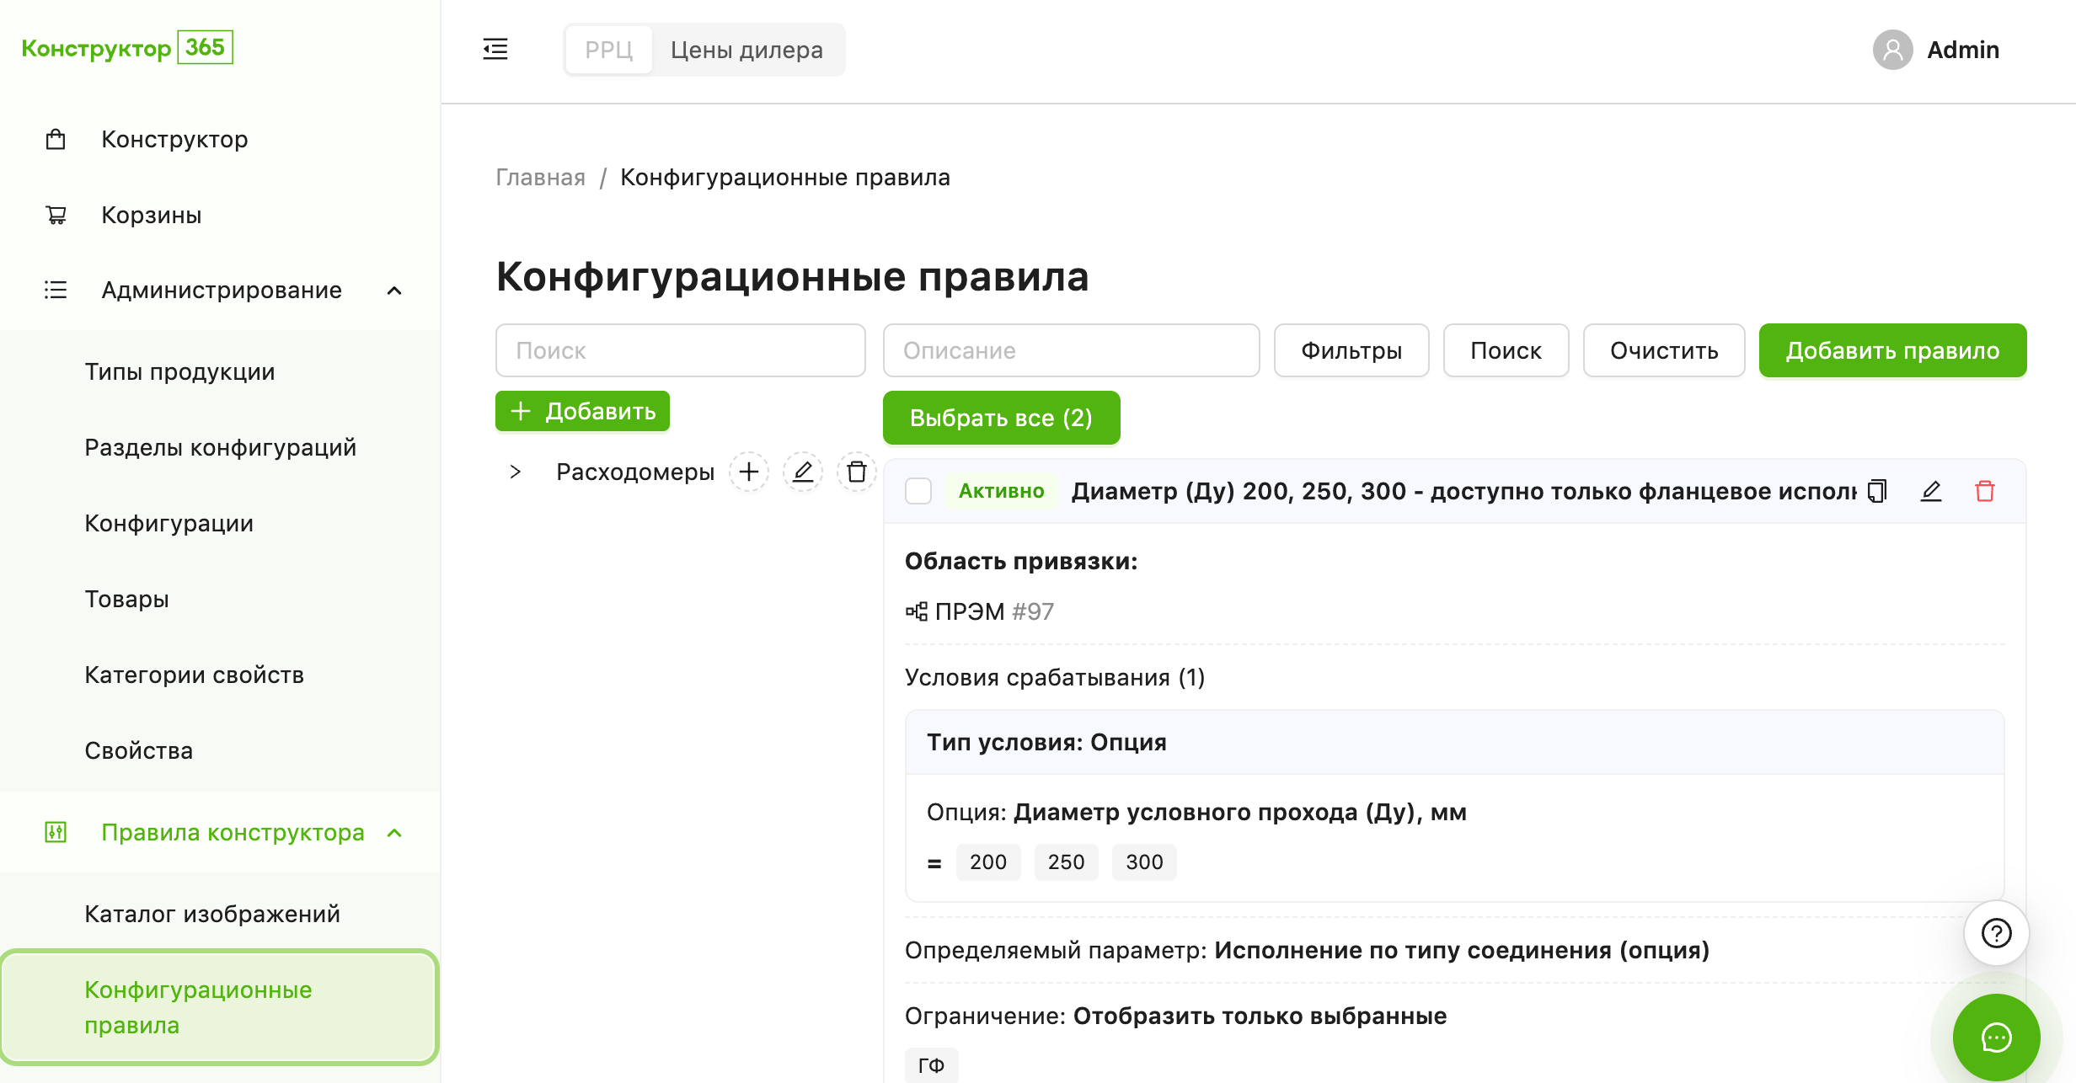Viewport: 2076px width, 1083px height.
Task: Click the sliders icon beside Правила конструктора
Action: pos(56,832)
